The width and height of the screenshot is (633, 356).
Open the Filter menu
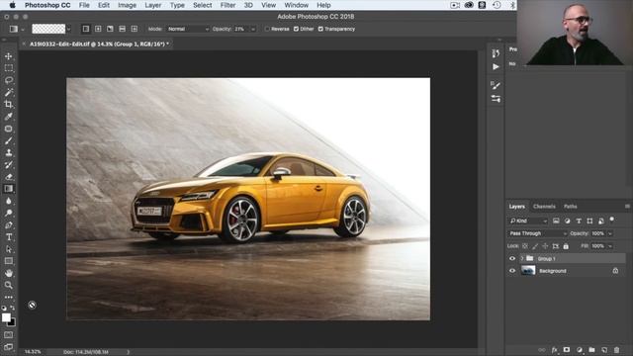pyautogui.click(x=227, y=5)
